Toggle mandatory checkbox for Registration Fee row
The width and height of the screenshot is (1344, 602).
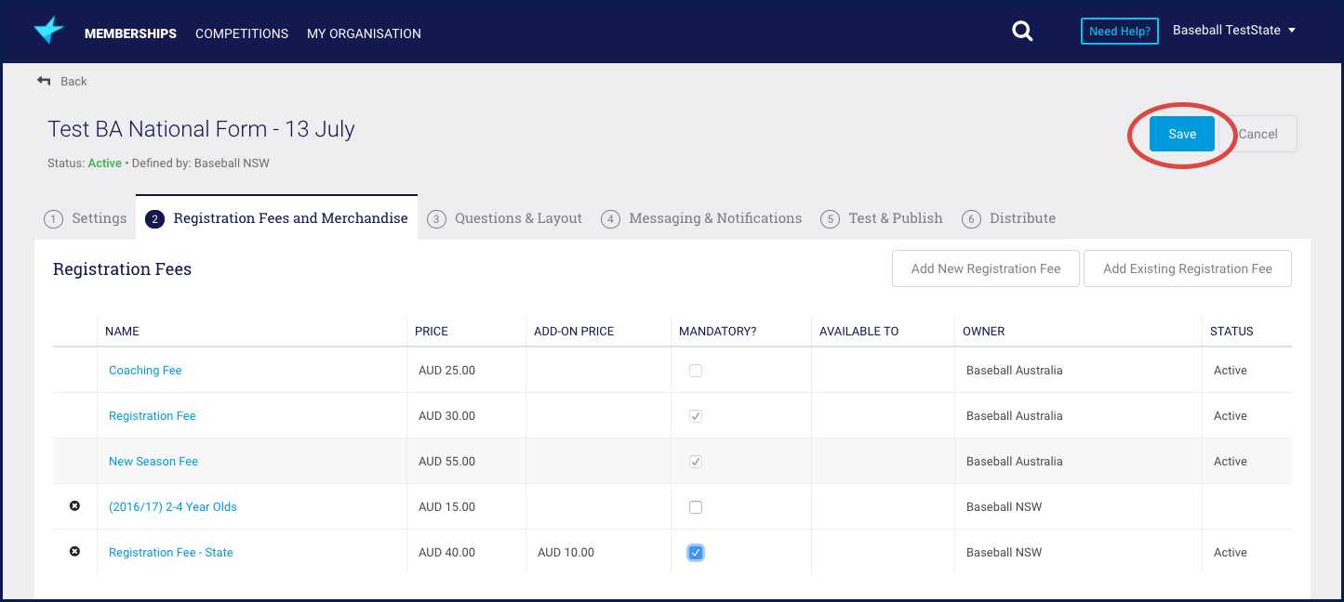point(696,416)
